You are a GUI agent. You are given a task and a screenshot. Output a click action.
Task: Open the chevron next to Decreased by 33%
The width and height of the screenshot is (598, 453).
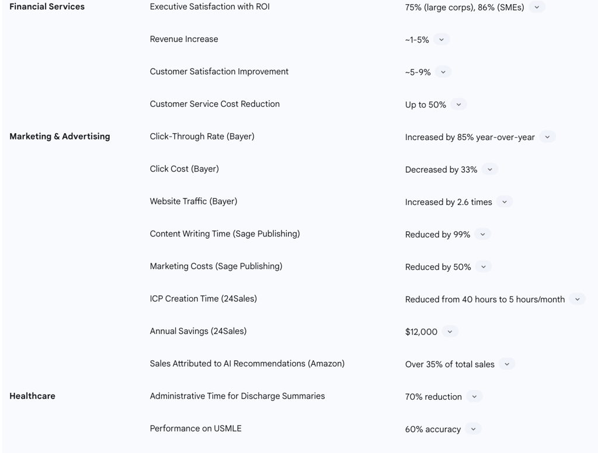coord(490,169)
